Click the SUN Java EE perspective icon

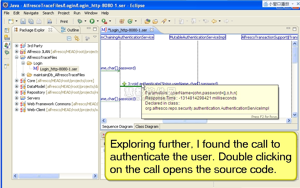(7, 38)
